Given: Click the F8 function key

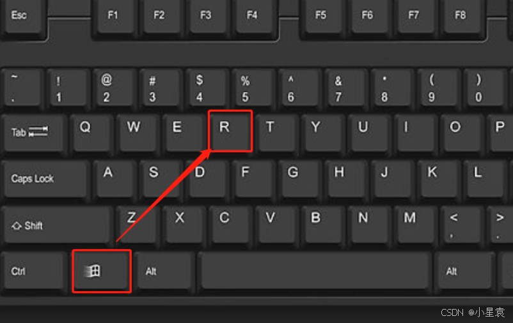Looking at the screenshot, I should click(462, 18).
